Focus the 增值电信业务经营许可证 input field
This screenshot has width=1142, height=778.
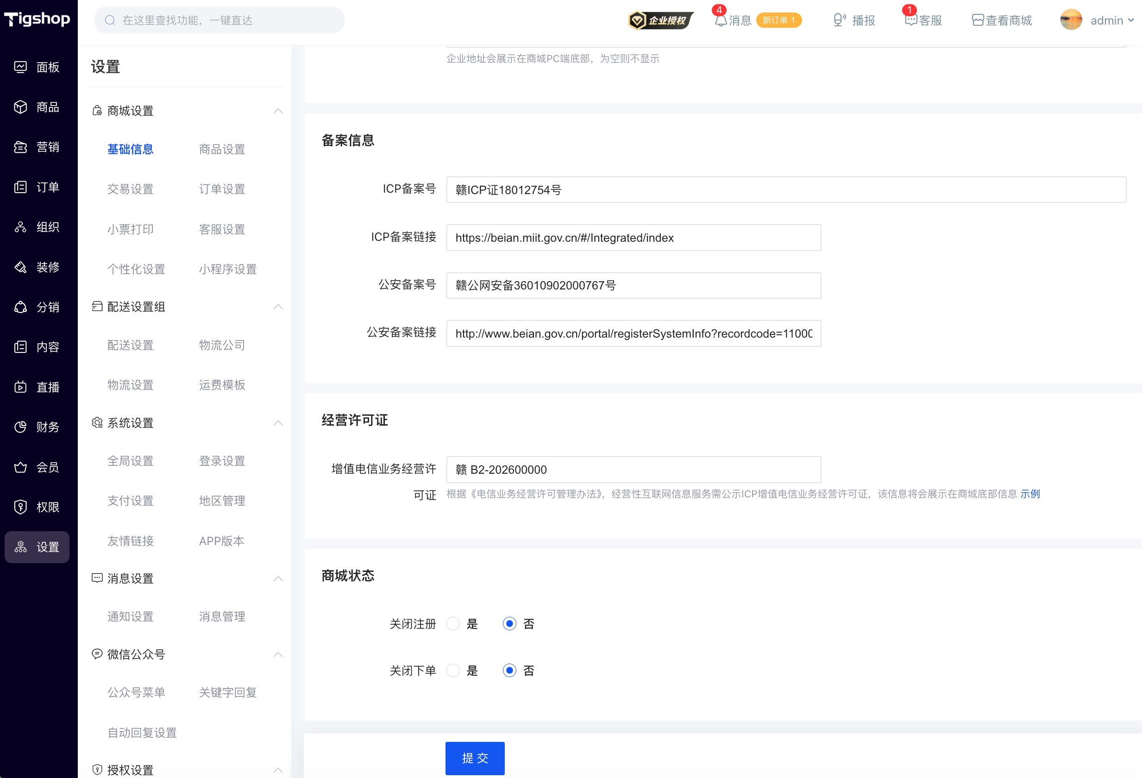(x=634, y=470)
